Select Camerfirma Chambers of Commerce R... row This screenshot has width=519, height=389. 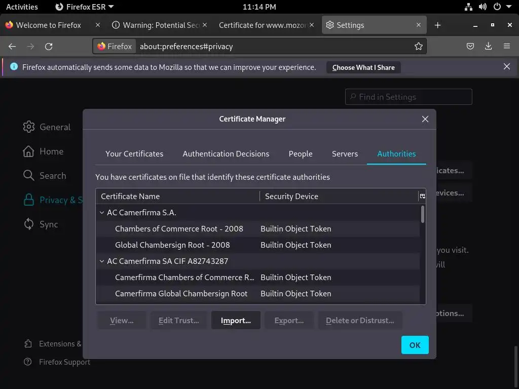click(x=257, y=278)
